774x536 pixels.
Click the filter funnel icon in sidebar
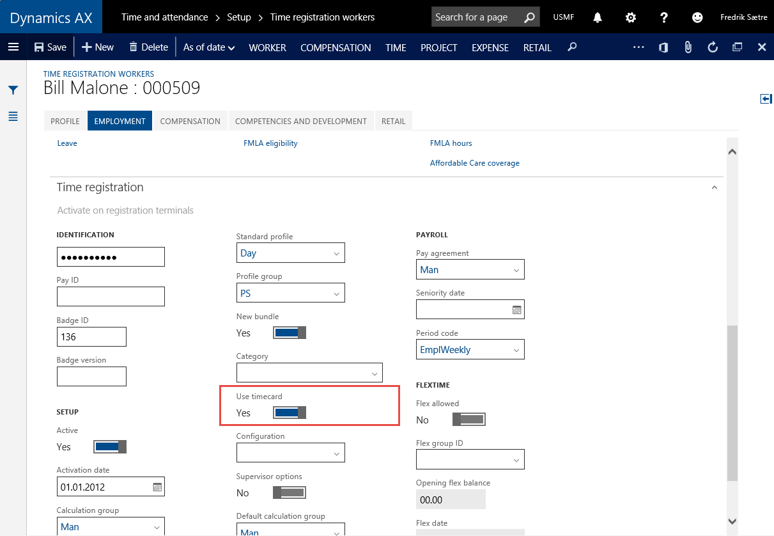coord(13,90)
